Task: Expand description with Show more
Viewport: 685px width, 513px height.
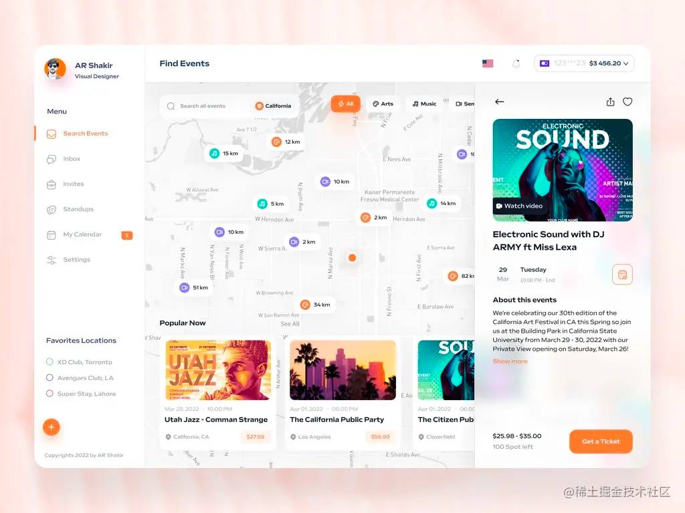Action: [x=510, y=361]
